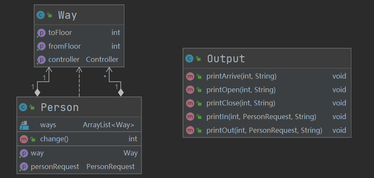The width and height of the screenshot is (374, 178).
Task: Click the class icon beside Output
Action: pos(189,59)
